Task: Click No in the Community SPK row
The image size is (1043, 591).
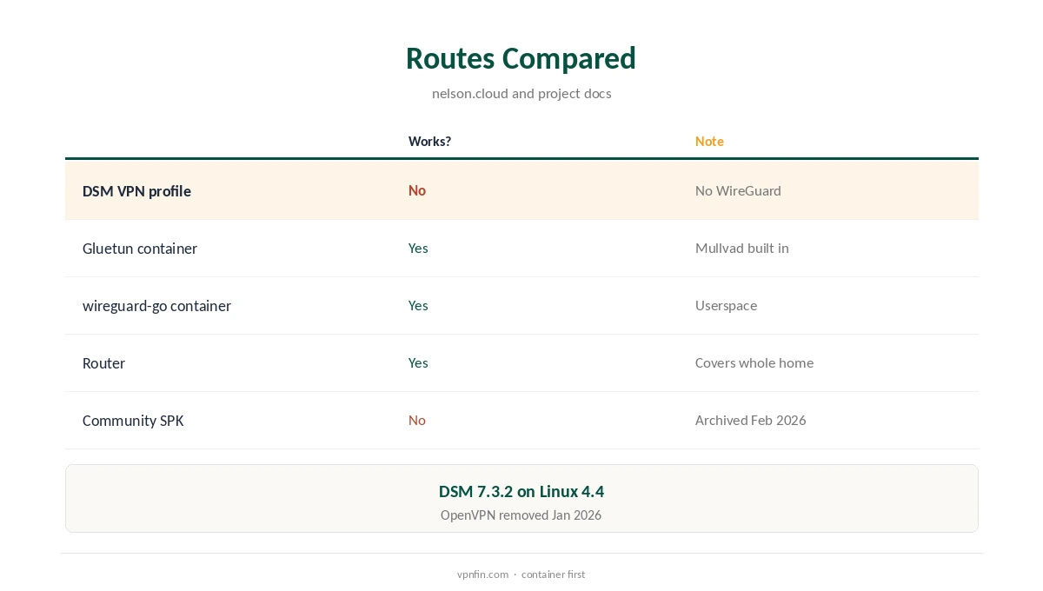Action: 417,420
